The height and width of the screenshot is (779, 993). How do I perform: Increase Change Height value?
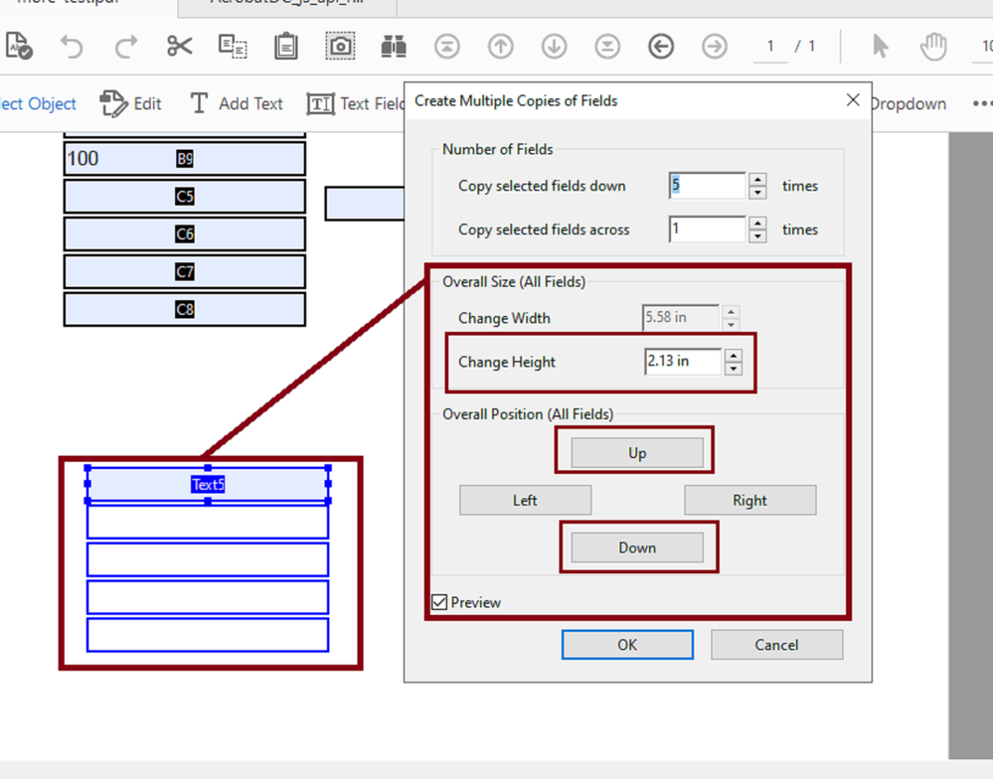click(734, 355)
